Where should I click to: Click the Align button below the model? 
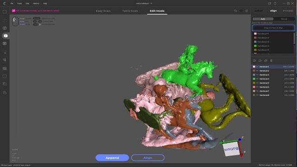pos(148,158)
